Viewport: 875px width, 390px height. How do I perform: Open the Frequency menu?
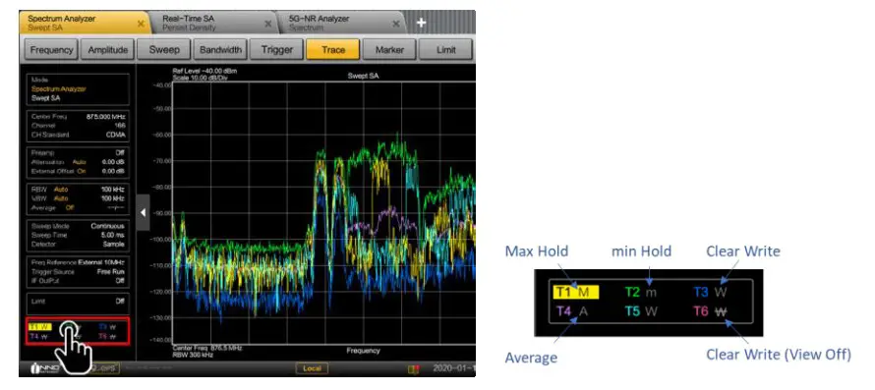pos(51,50)
